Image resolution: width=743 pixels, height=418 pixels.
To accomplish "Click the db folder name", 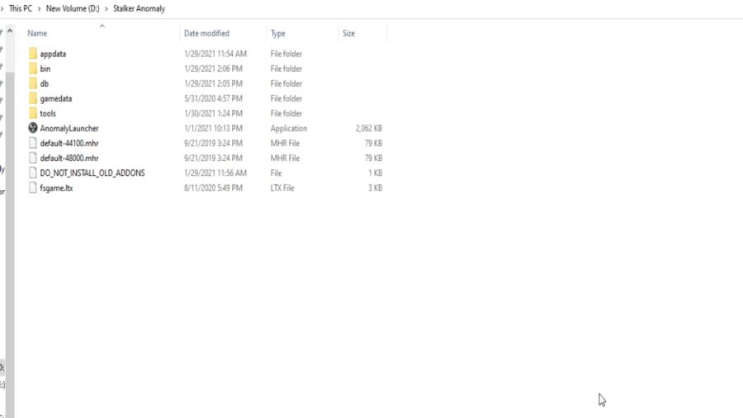I will point(44,83).
